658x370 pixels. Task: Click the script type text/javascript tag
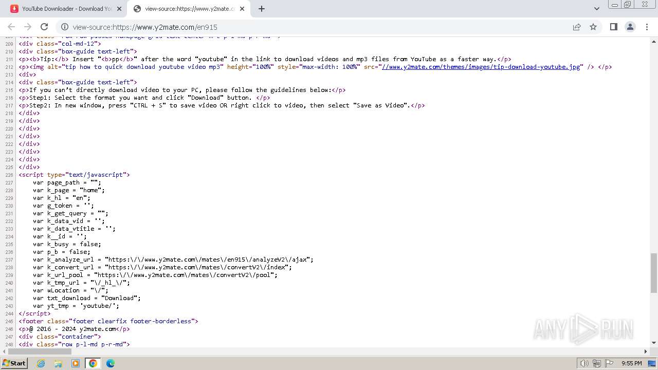coord(74,175)
